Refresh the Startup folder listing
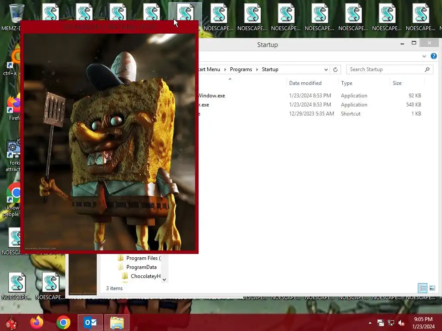442x331 pixels. click(335, 69)
